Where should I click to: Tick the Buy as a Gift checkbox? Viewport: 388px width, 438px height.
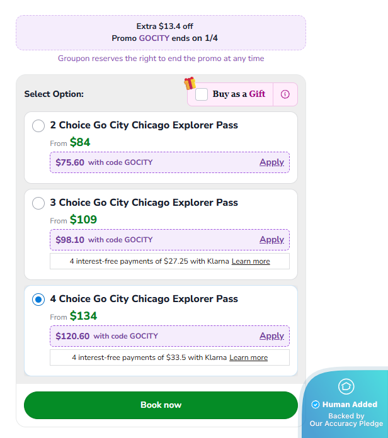pyautogui.click(x=202, y=94)
